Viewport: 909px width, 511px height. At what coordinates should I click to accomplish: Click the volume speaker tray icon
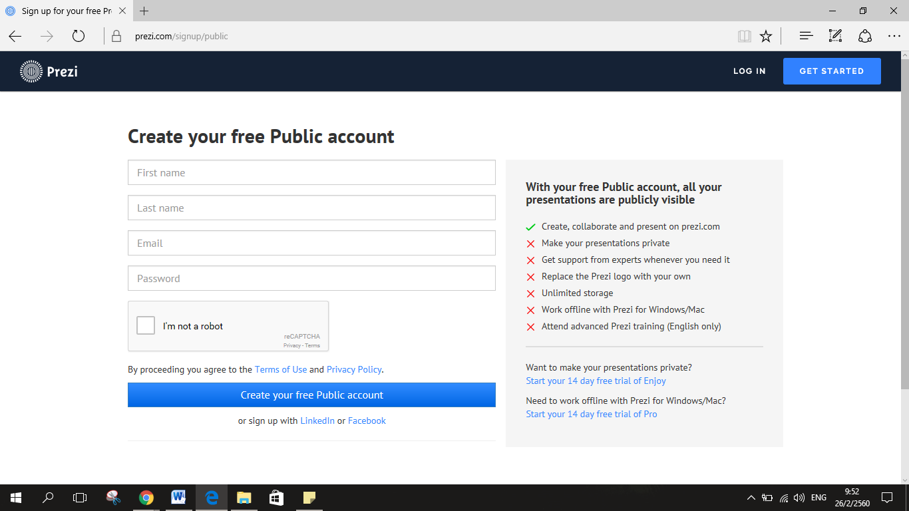coord(799,497)
